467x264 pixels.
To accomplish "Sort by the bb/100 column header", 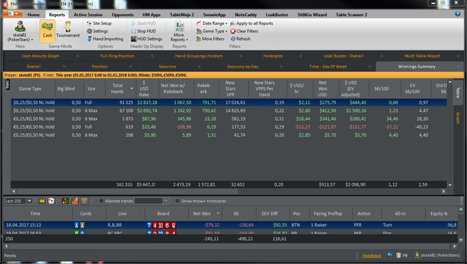I will 382,89.
